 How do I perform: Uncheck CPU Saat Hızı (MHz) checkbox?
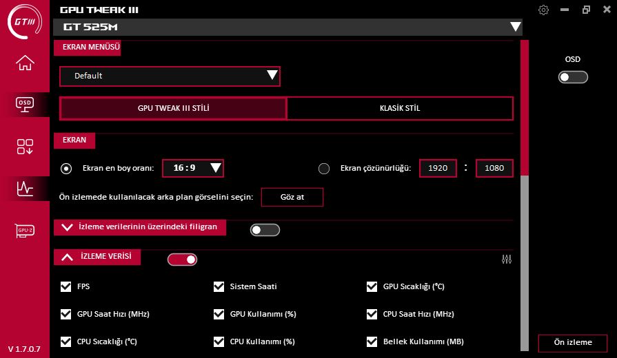(x=372, y=314)
